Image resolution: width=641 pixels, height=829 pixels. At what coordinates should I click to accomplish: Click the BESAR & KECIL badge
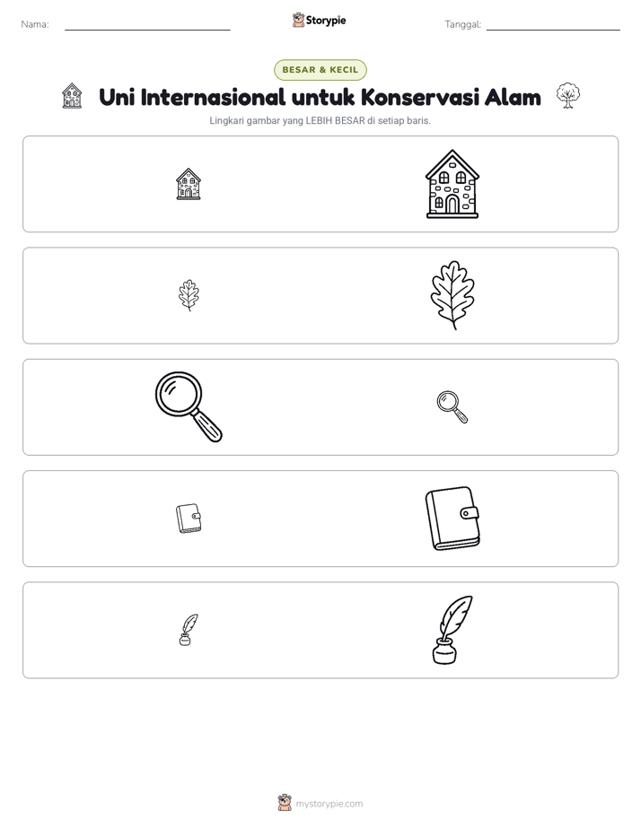pos(320,70)
